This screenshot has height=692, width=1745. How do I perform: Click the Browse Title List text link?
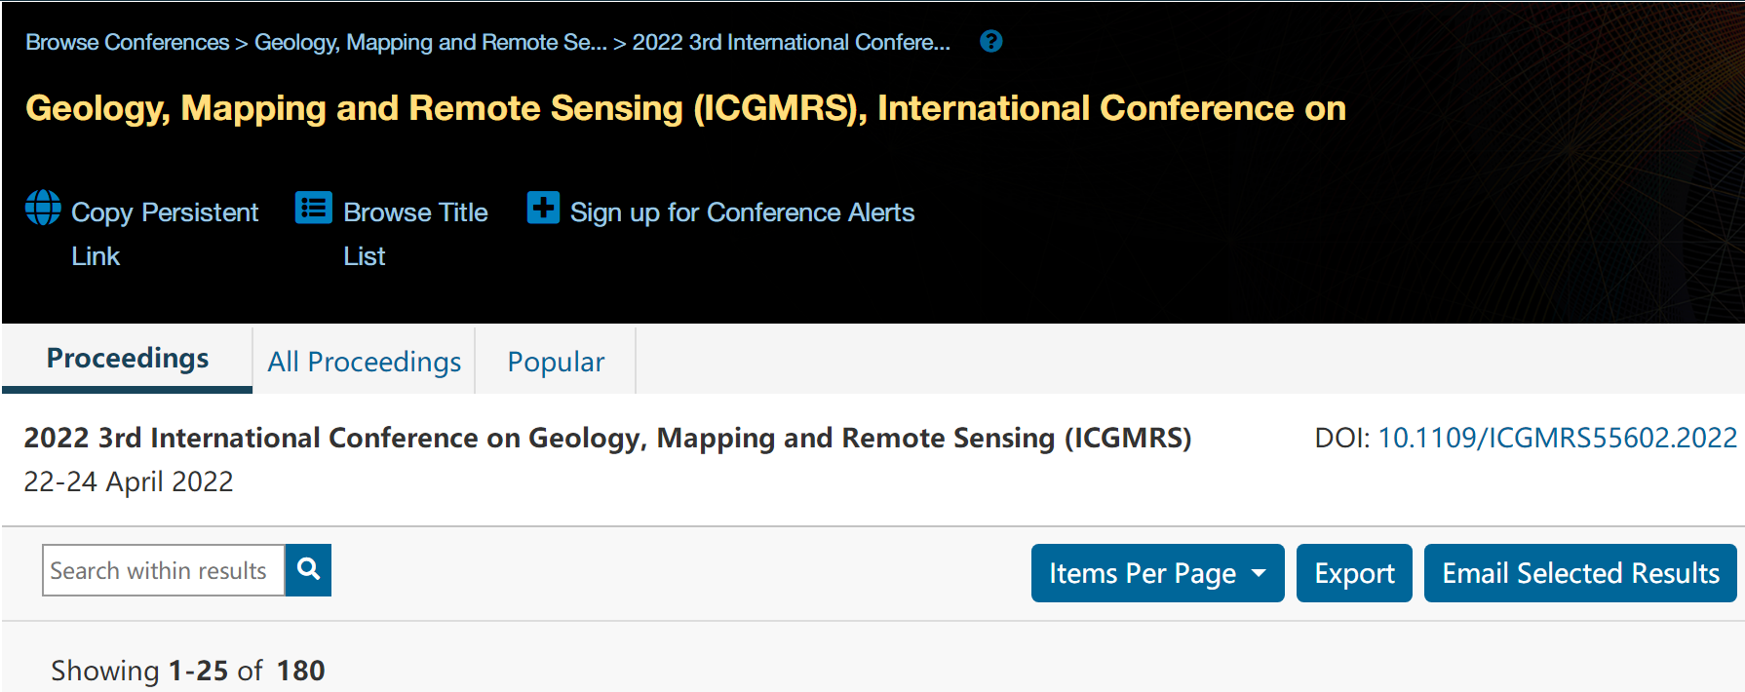415,234
